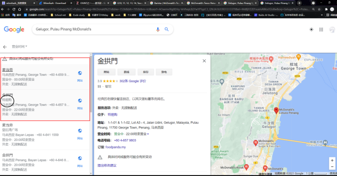Open the browser extensions puzzle icon
This screenshot has width=337, height=176.
(326, 9)
